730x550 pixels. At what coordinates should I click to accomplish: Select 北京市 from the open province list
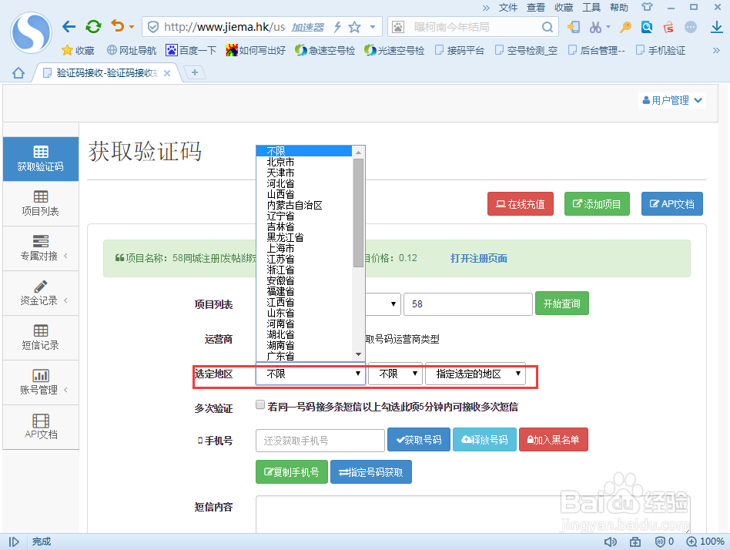(279, 162)
